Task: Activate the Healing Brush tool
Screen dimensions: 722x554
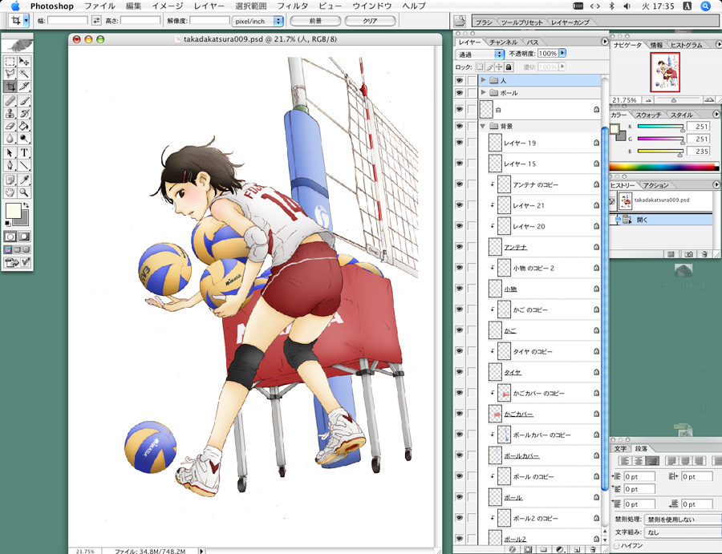Action: 10,101
